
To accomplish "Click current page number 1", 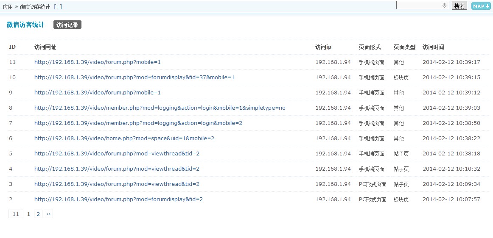I will pos(28,214).
